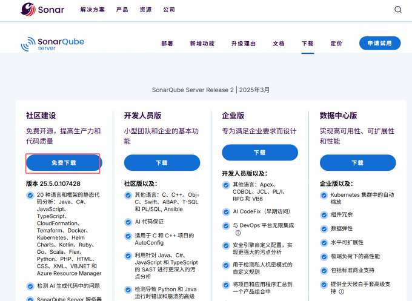Click check icon beside AI 代码保证
The image size is (412, 301).
pos(128,222)
